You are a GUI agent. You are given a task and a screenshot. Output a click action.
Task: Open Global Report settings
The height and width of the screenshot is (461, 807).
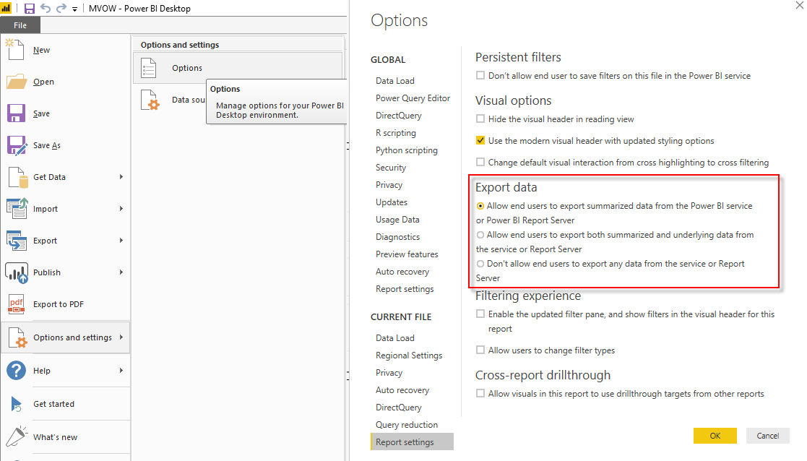(x=405, y=289)
